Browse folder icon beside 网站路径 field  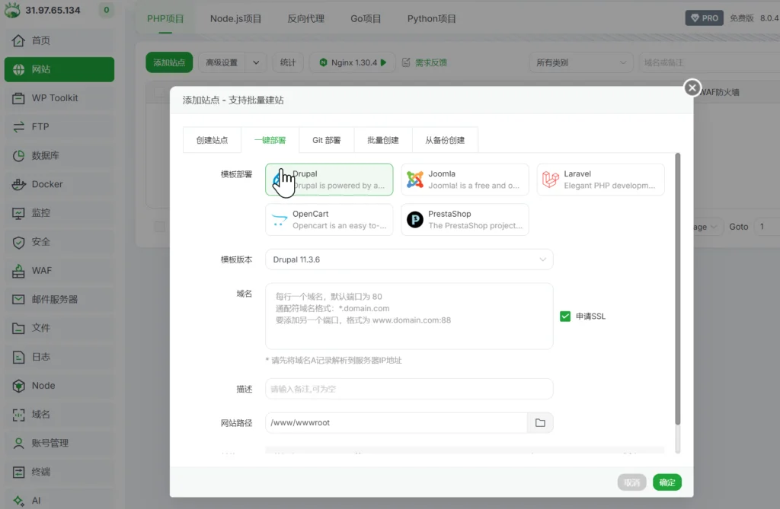pos(540,423)
